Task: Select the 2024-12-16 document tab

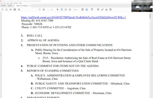Action: (x=22, y=6)
